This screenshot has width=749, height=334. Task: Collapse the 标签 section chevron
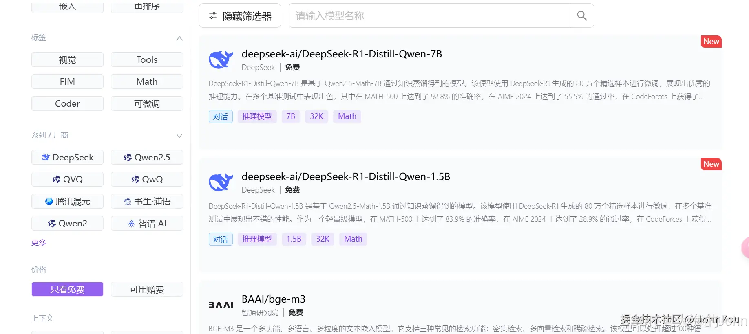(179, 38)
